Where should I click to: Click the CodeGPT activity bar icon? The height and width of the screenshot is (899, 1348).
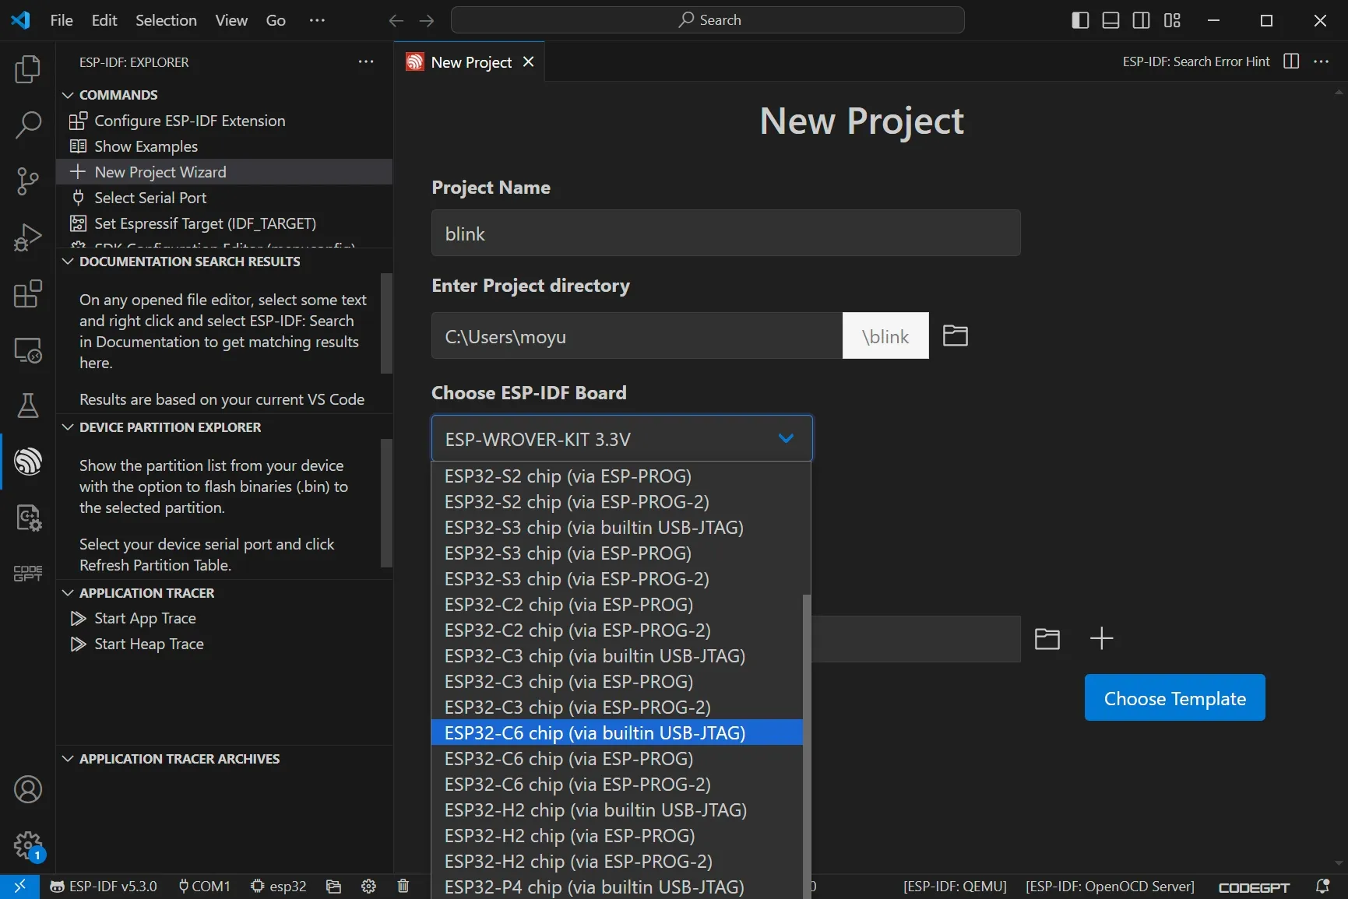click(x=28, y=574)
